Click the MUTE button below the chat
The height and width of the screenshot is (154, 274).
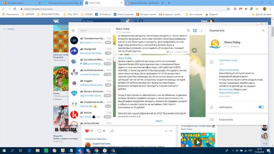tap(159, 121)
